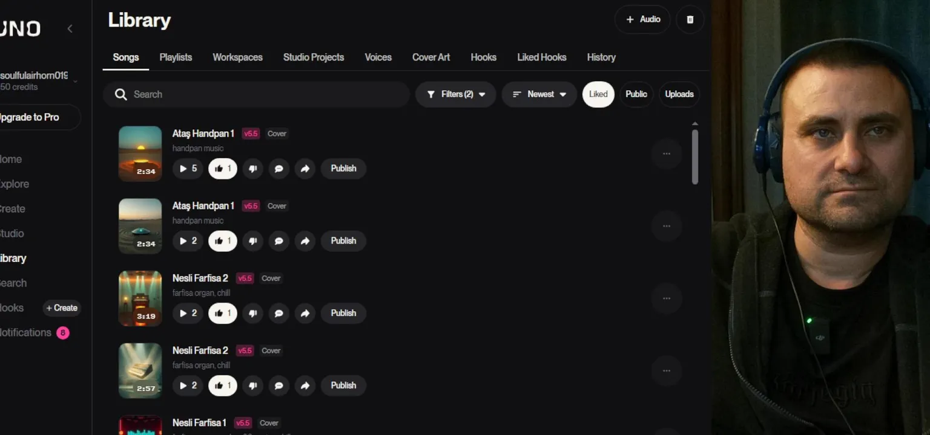
Task: Open the Filters (2) dropdown
Action: (x=455, y=94)
